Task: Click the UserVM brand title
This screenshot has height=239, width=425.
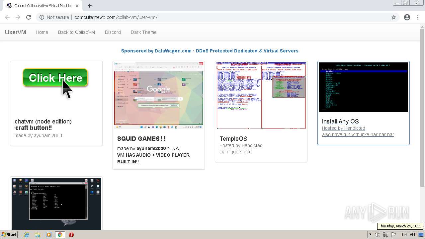Action: point(16,32)
